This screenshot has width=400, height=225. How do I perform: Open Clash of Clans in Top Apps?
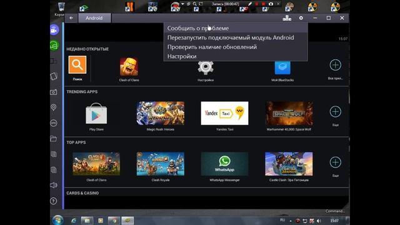pyautogui.click(x=96, y=164)
